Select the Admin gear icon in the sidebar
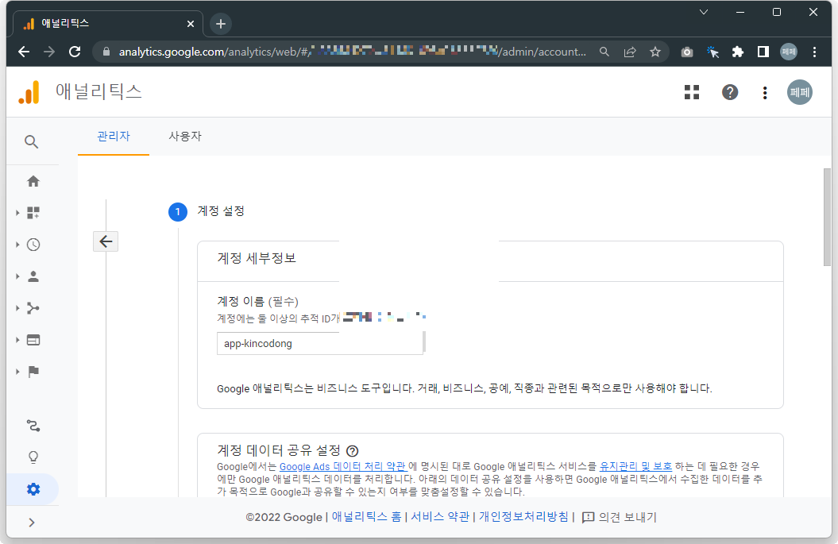The height and width of the screenshot is (544, 838). click(x=33, y=489)
